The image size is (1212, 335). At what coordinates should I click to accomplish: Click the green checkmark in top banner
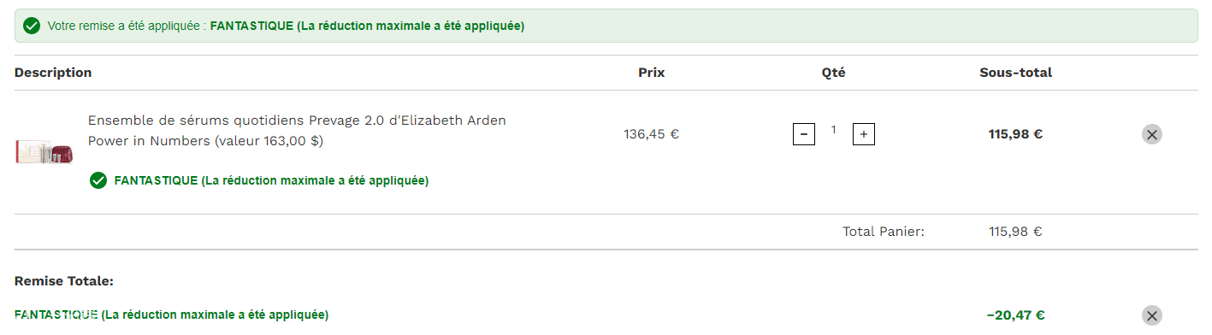[32, 26]
